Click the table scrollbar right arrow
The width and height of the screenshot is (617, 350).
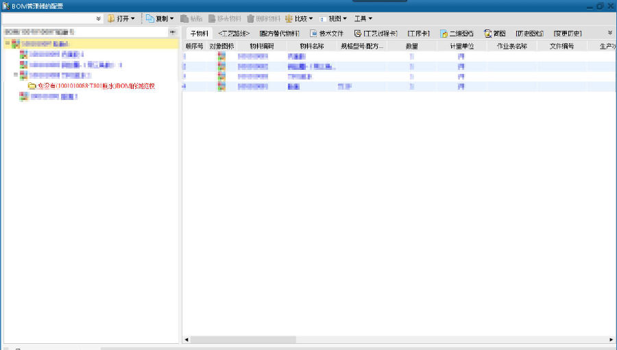click(x=611, y=339)
